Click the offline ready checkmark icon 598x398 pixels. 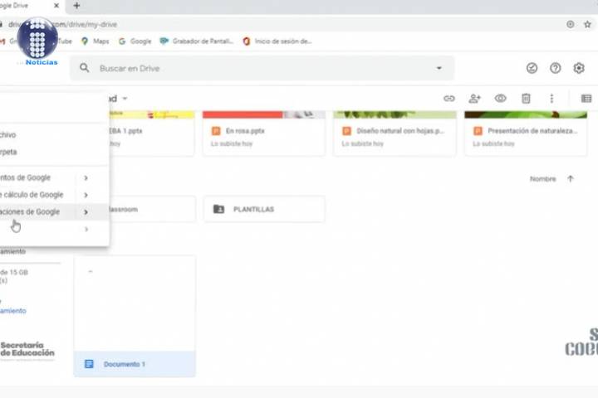tap(532, 68)
